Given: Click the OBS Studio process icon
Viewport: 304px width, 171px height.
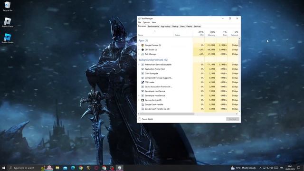Looking at the screenshot, I should [142, 49].
